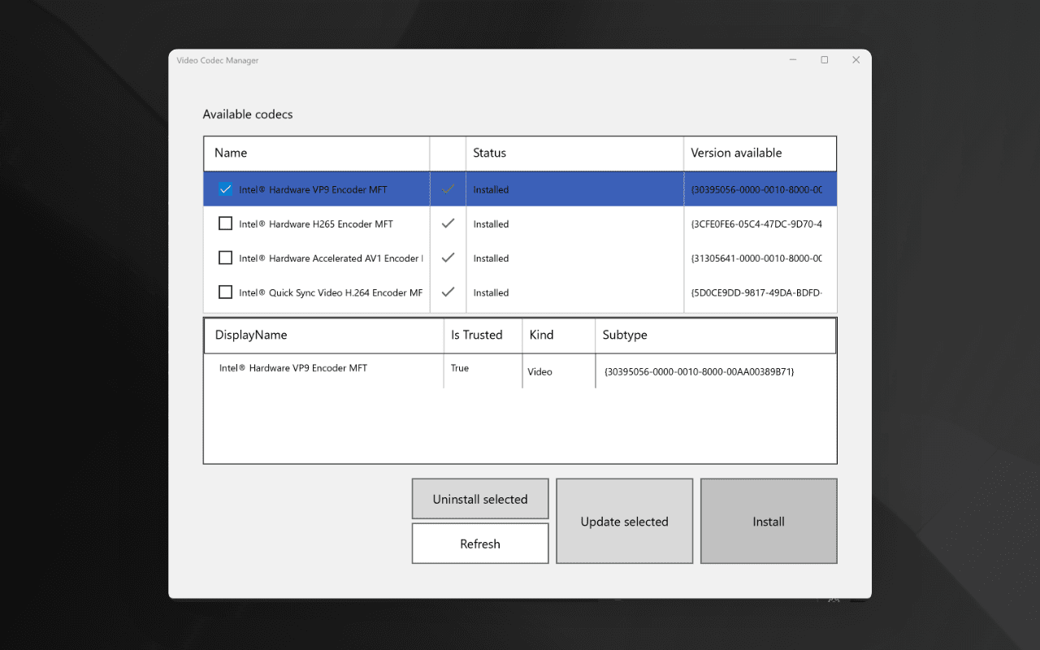1040x650 pixels.
Task: Click the Refresh button
Action: point(479,543)
